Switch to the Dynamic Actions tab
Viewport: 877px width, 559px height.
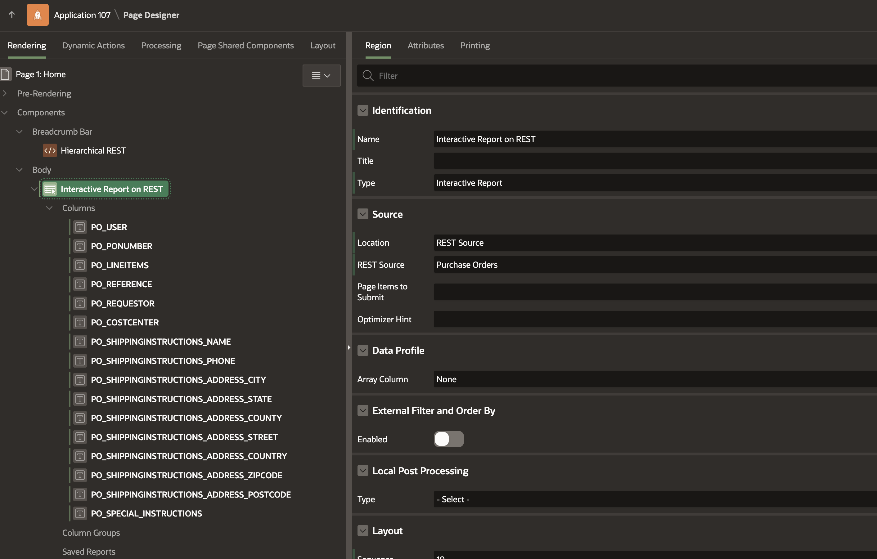93,46
